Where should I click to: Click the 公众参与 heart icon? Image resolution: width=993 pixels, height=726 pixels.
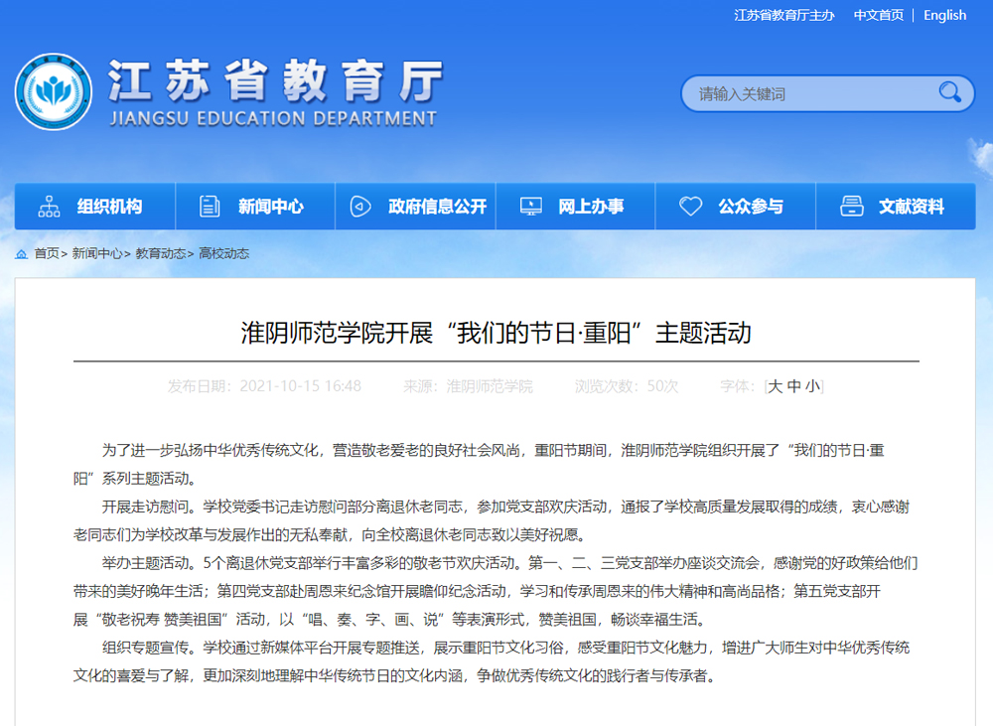click(x=690, y=207)
